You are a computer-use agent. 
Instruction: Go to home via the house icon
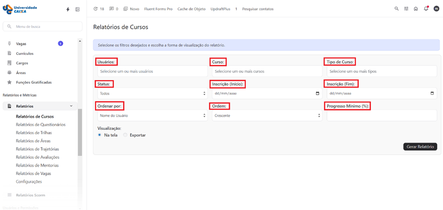tap(415, 9)
